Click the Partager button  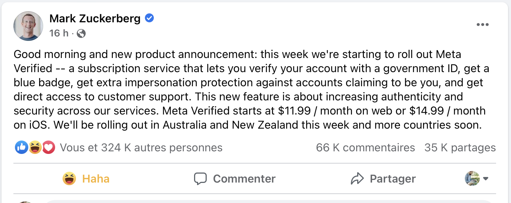click(x=383, y=179)
